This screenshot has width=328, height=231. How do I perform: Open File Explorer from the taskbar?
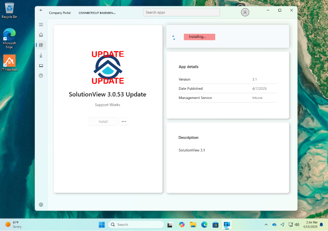pos(193,225)
